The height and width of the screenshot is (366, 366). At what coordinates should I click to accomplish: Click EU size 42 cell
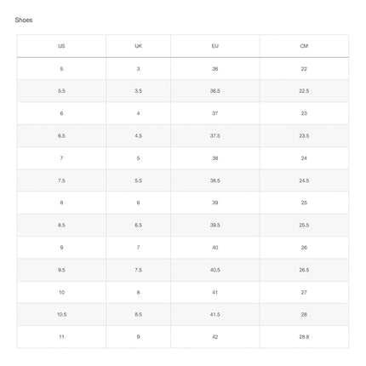215,337
